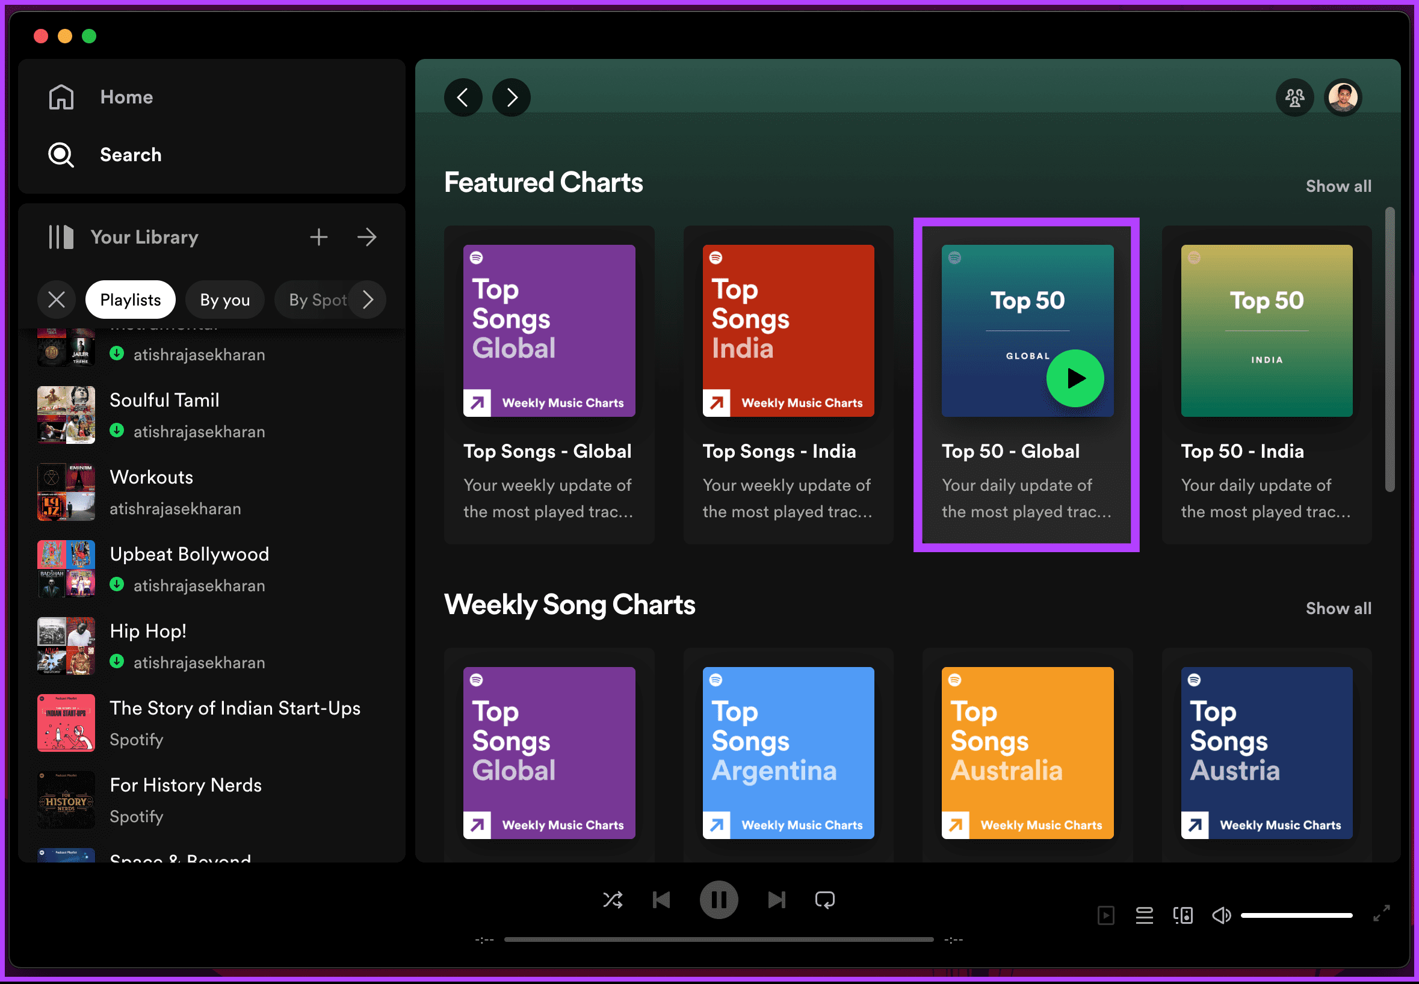Show all Weekly Song Charts
Viewport: 1419px width, 984px height.
(1338, 609)
